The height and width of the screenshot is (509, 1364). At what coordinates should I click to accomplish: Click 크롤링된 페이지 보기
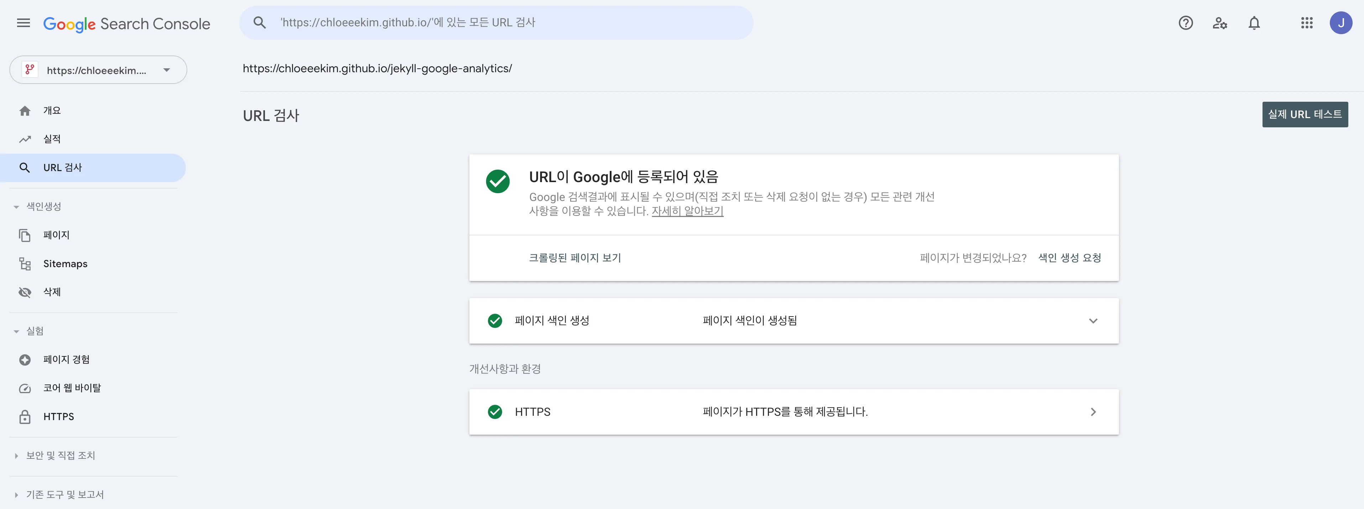tap(574, 258)
